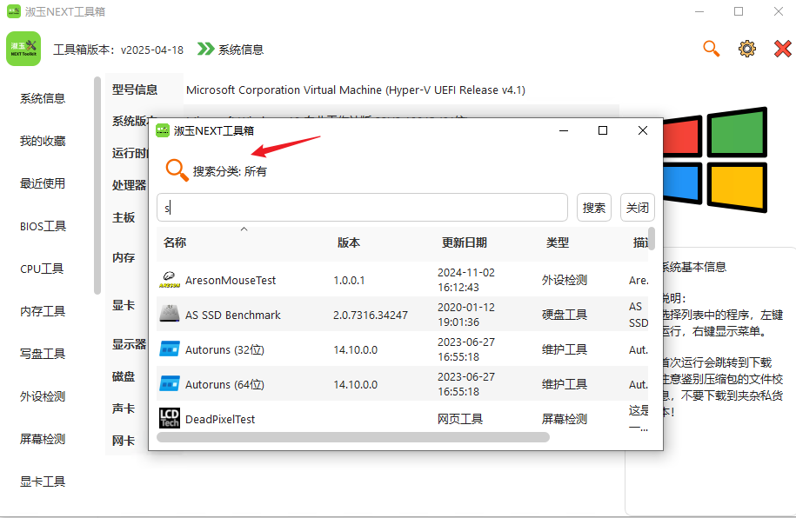
Task: Click the AresonMouseTest program icon
Action: pyautogui.click(x=169, y=280)
